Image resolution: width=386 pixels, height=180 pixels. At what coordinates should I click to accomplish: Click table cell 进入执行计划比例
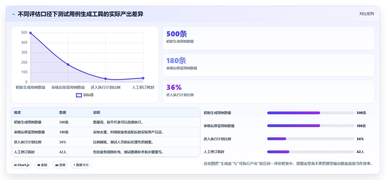pyautogui.click(x=28, y=142)
